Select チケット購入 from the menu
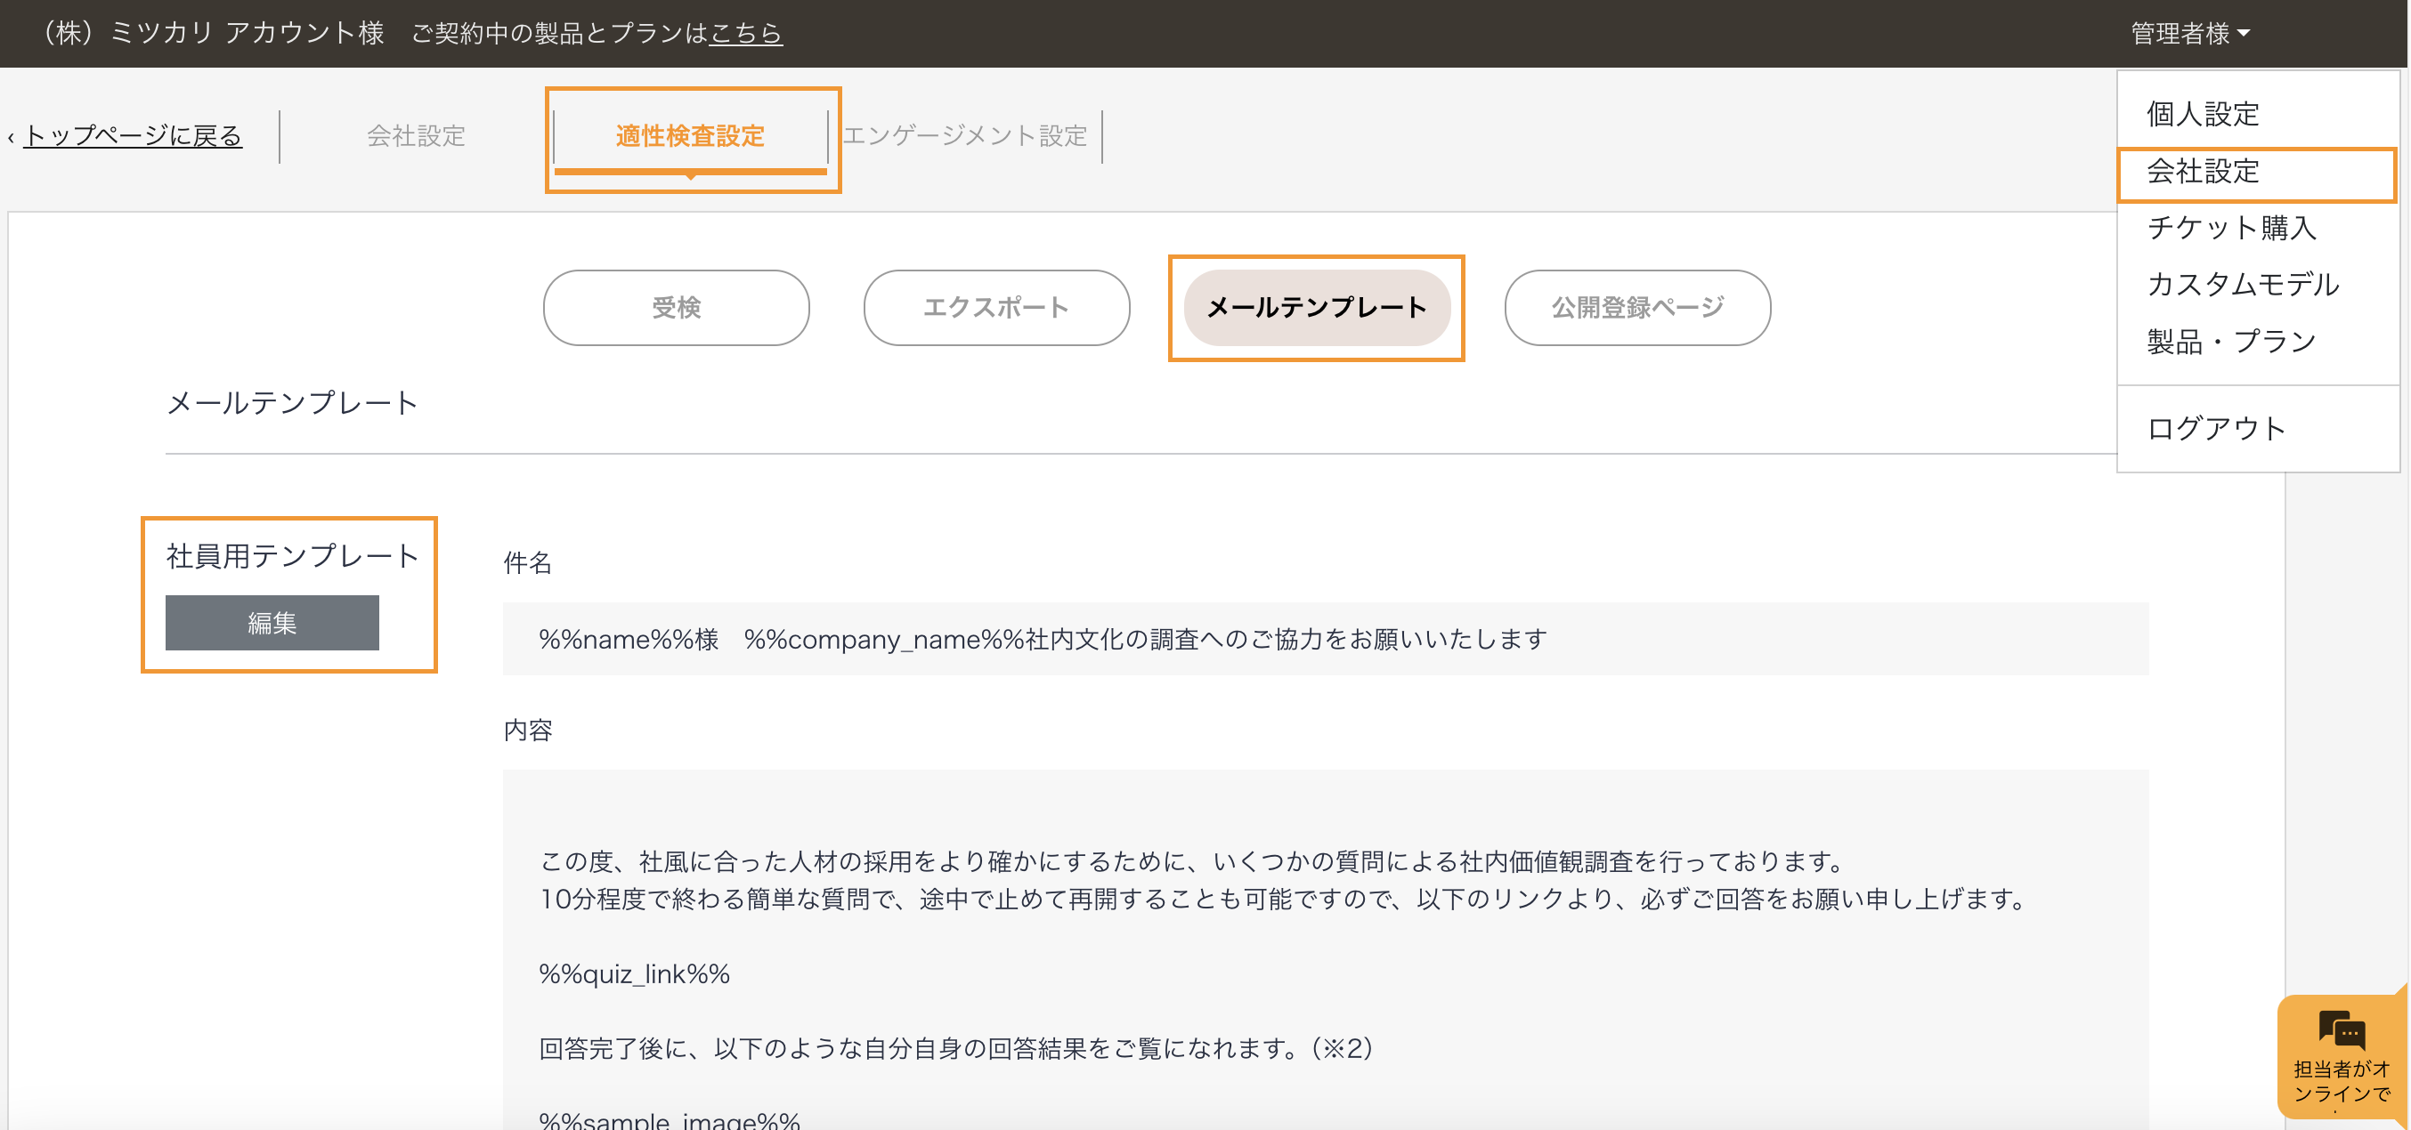The image size is (2411, 1130). coord(2231,229)
